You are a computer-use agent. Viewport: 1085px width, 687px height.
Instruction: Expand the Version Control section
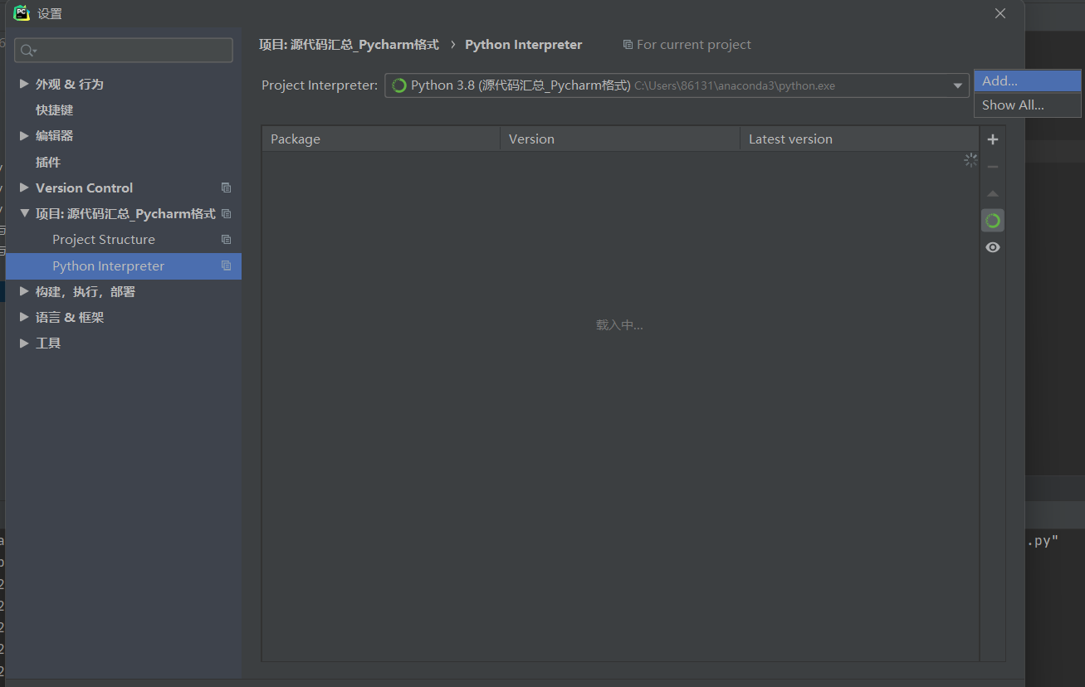[x=24, y=188]
